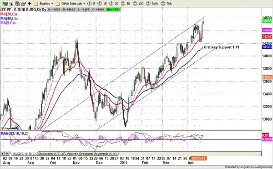Viewport: 273px width, 169px height.
Task: Click the green Net +43 box
Action: 113,10
